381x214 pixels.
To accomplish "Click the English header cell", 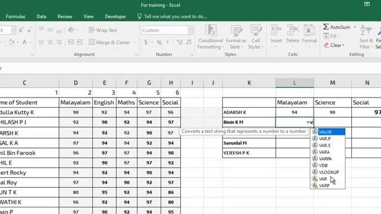I will (x=104, y=102).
